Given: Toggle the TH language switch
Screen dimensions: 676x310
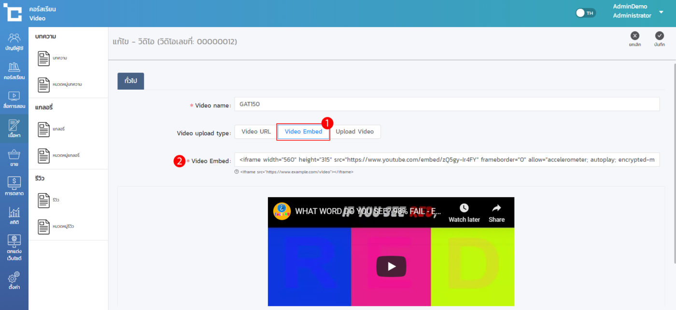Looking at the screenshot, I should (x=586, y=13).
